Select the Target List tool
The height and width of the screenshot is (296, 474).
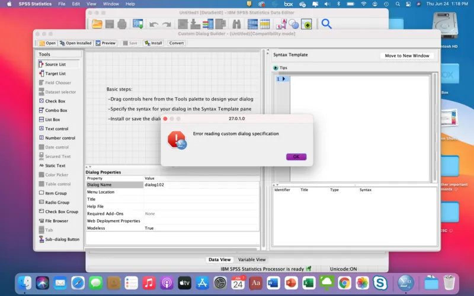point(52,73)
